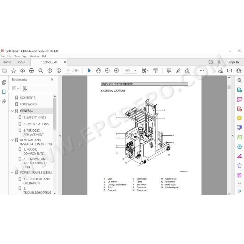Click the scrolling mode icon
The height and width of the screenshot is (244, 244).
coord(155,70)
